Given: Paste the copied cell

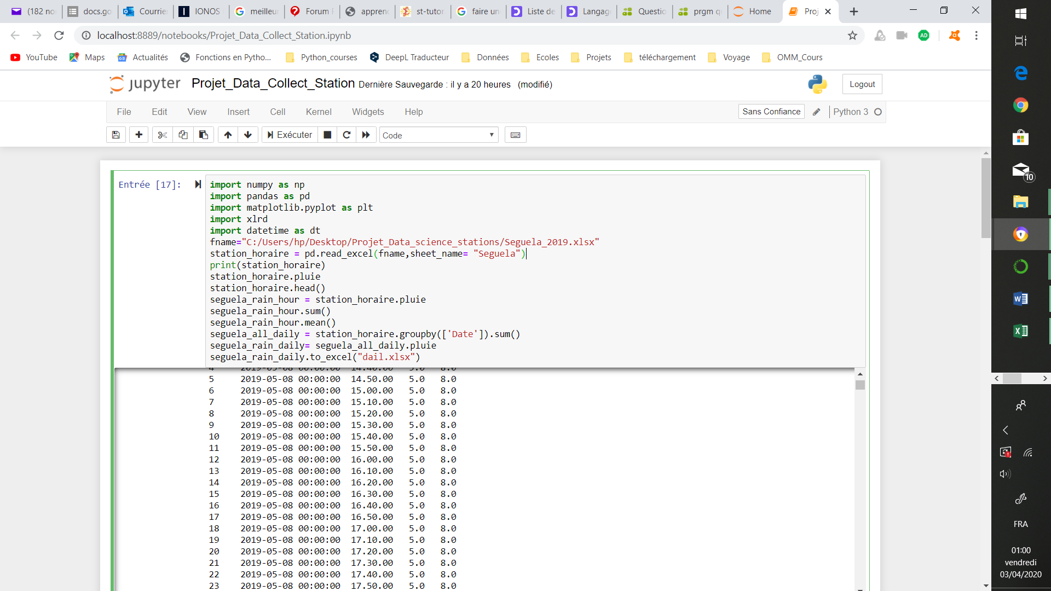Looking at the screenshot, I should tap(203, 135).
